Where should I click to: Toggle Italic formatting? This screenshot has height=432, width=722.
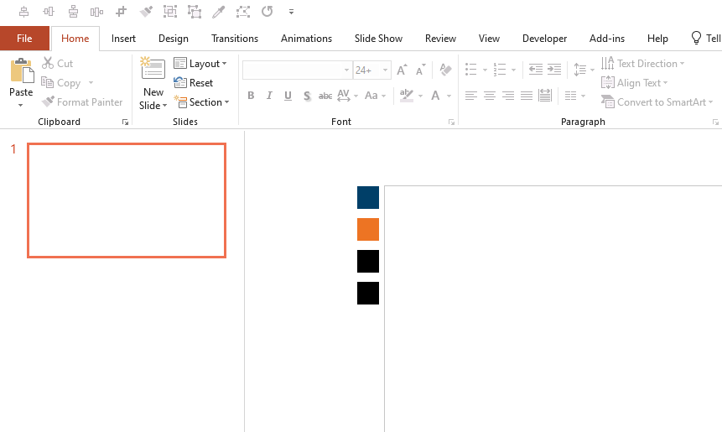point(269,96)
